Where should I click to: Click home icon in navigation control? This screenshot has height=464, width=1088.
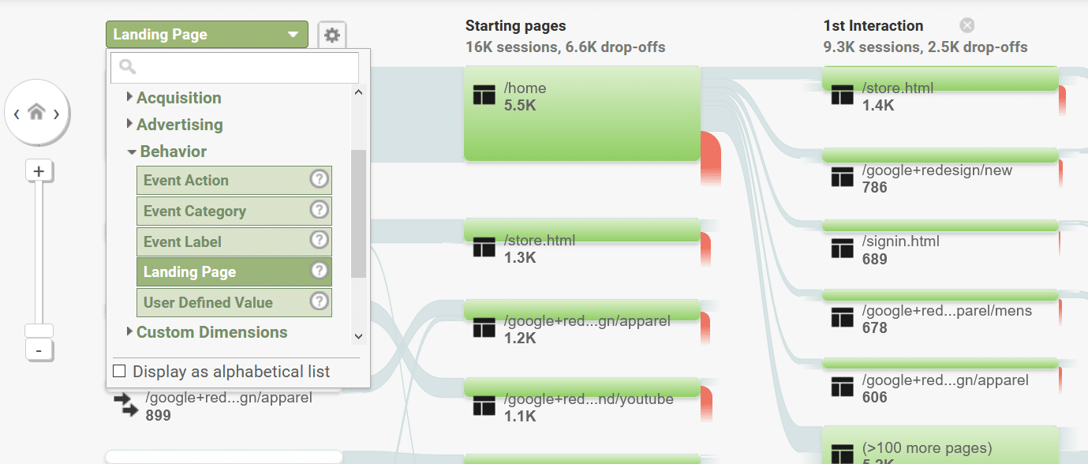point(36,113)
